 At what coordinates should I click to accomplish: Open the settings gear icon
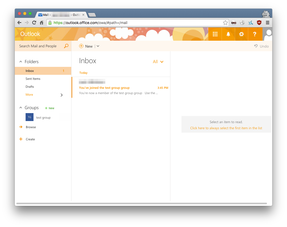click(x=241, y=34)
